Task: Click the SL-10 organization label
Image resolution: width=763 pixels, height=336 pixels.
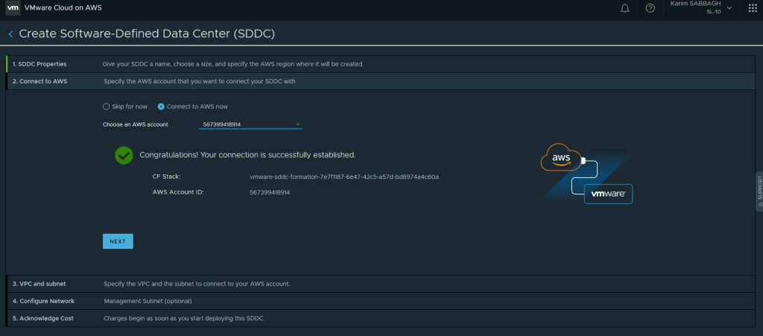Action: click(713, 11)
